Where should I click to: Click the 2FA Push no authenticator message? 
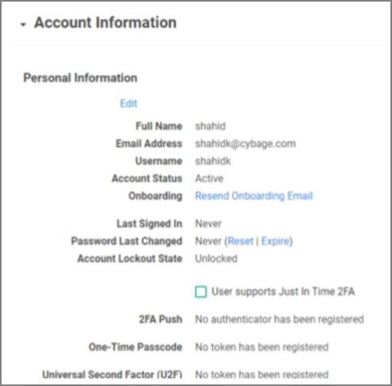pos(279,319)
